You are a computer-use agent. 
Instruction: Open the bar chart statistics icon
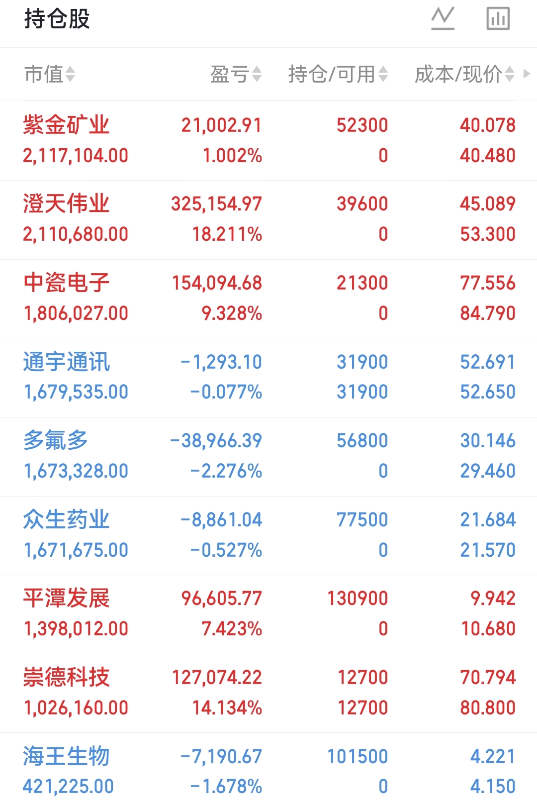click(498, 19)
